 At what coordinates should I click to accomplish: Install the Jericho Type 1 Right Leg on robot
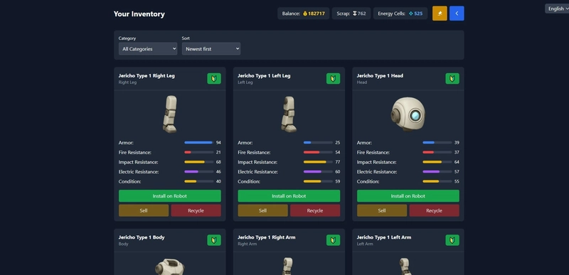coord(170,196)
